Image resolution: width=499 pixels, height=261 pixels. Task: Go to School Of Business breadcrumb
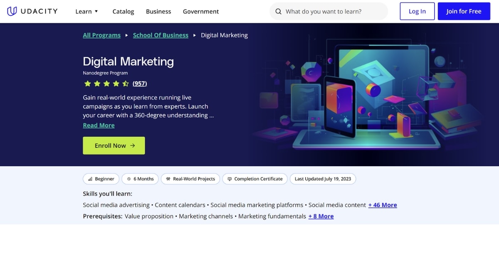click(161, 35)
